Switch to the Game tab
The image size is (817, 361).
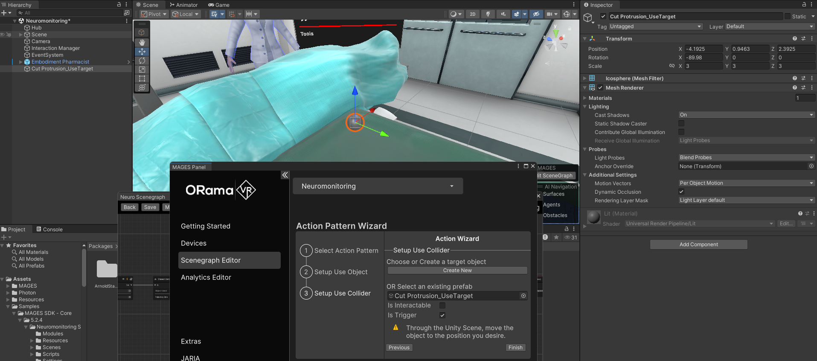pyautogui.click(x=219, y=5)
